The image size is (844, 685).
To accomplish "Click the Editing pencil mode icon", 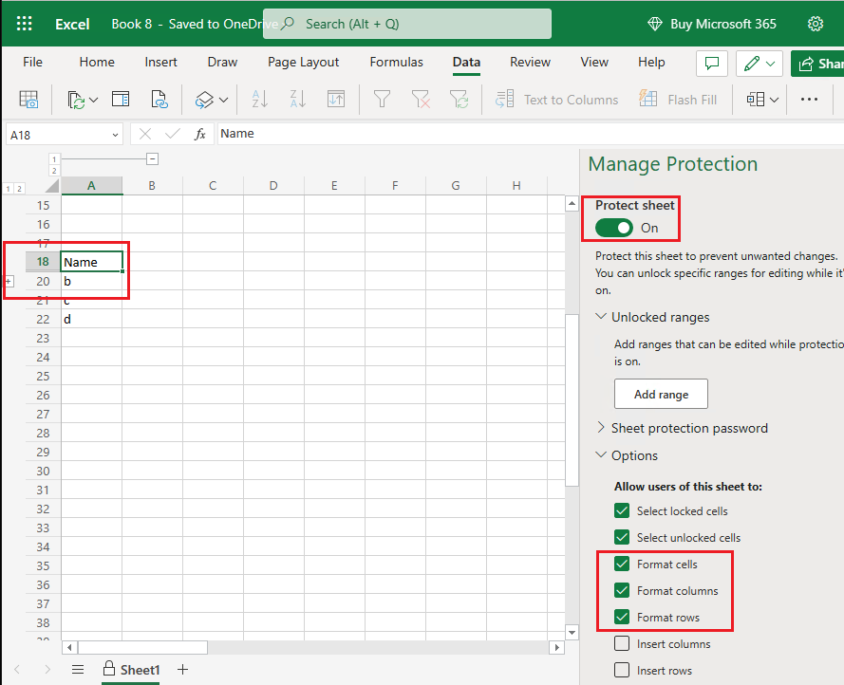I will click(x=751, y=64).
